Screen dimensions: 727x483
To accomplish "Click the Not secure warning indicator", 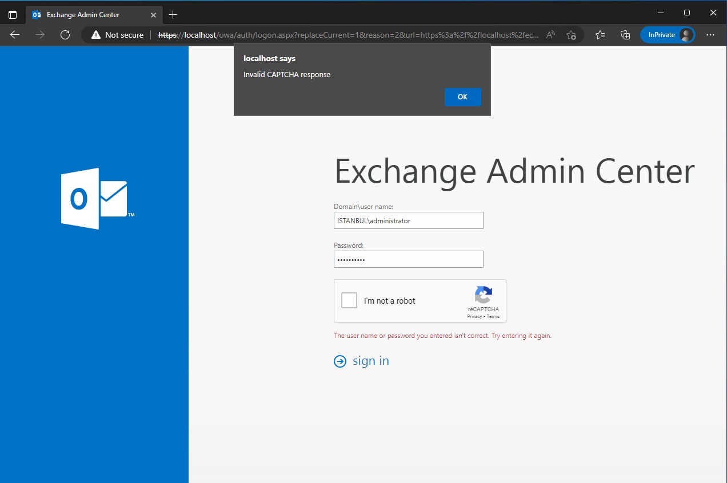I will pyautogui.click(x=117, y=35).
